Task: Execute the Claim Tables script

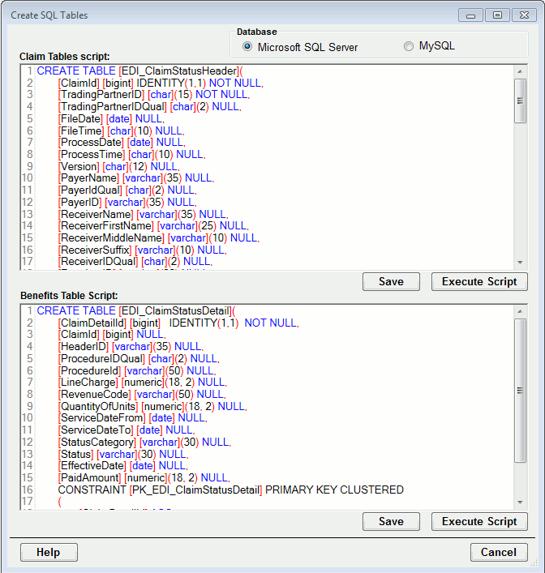Action: click(479, 282)
